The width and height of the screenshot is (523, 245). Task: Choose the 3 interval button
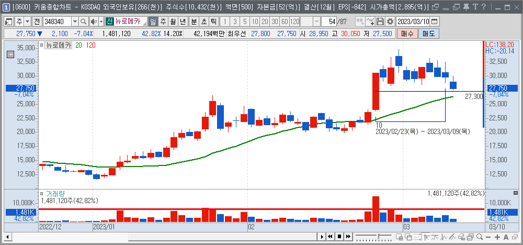click(x=235, y=21)
